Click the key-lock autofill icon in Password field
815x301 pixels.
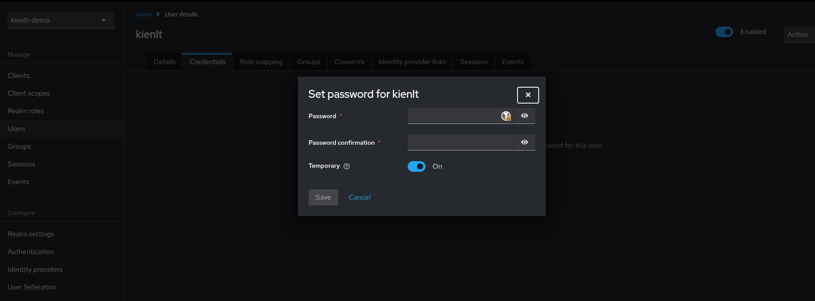pos(505,116)
